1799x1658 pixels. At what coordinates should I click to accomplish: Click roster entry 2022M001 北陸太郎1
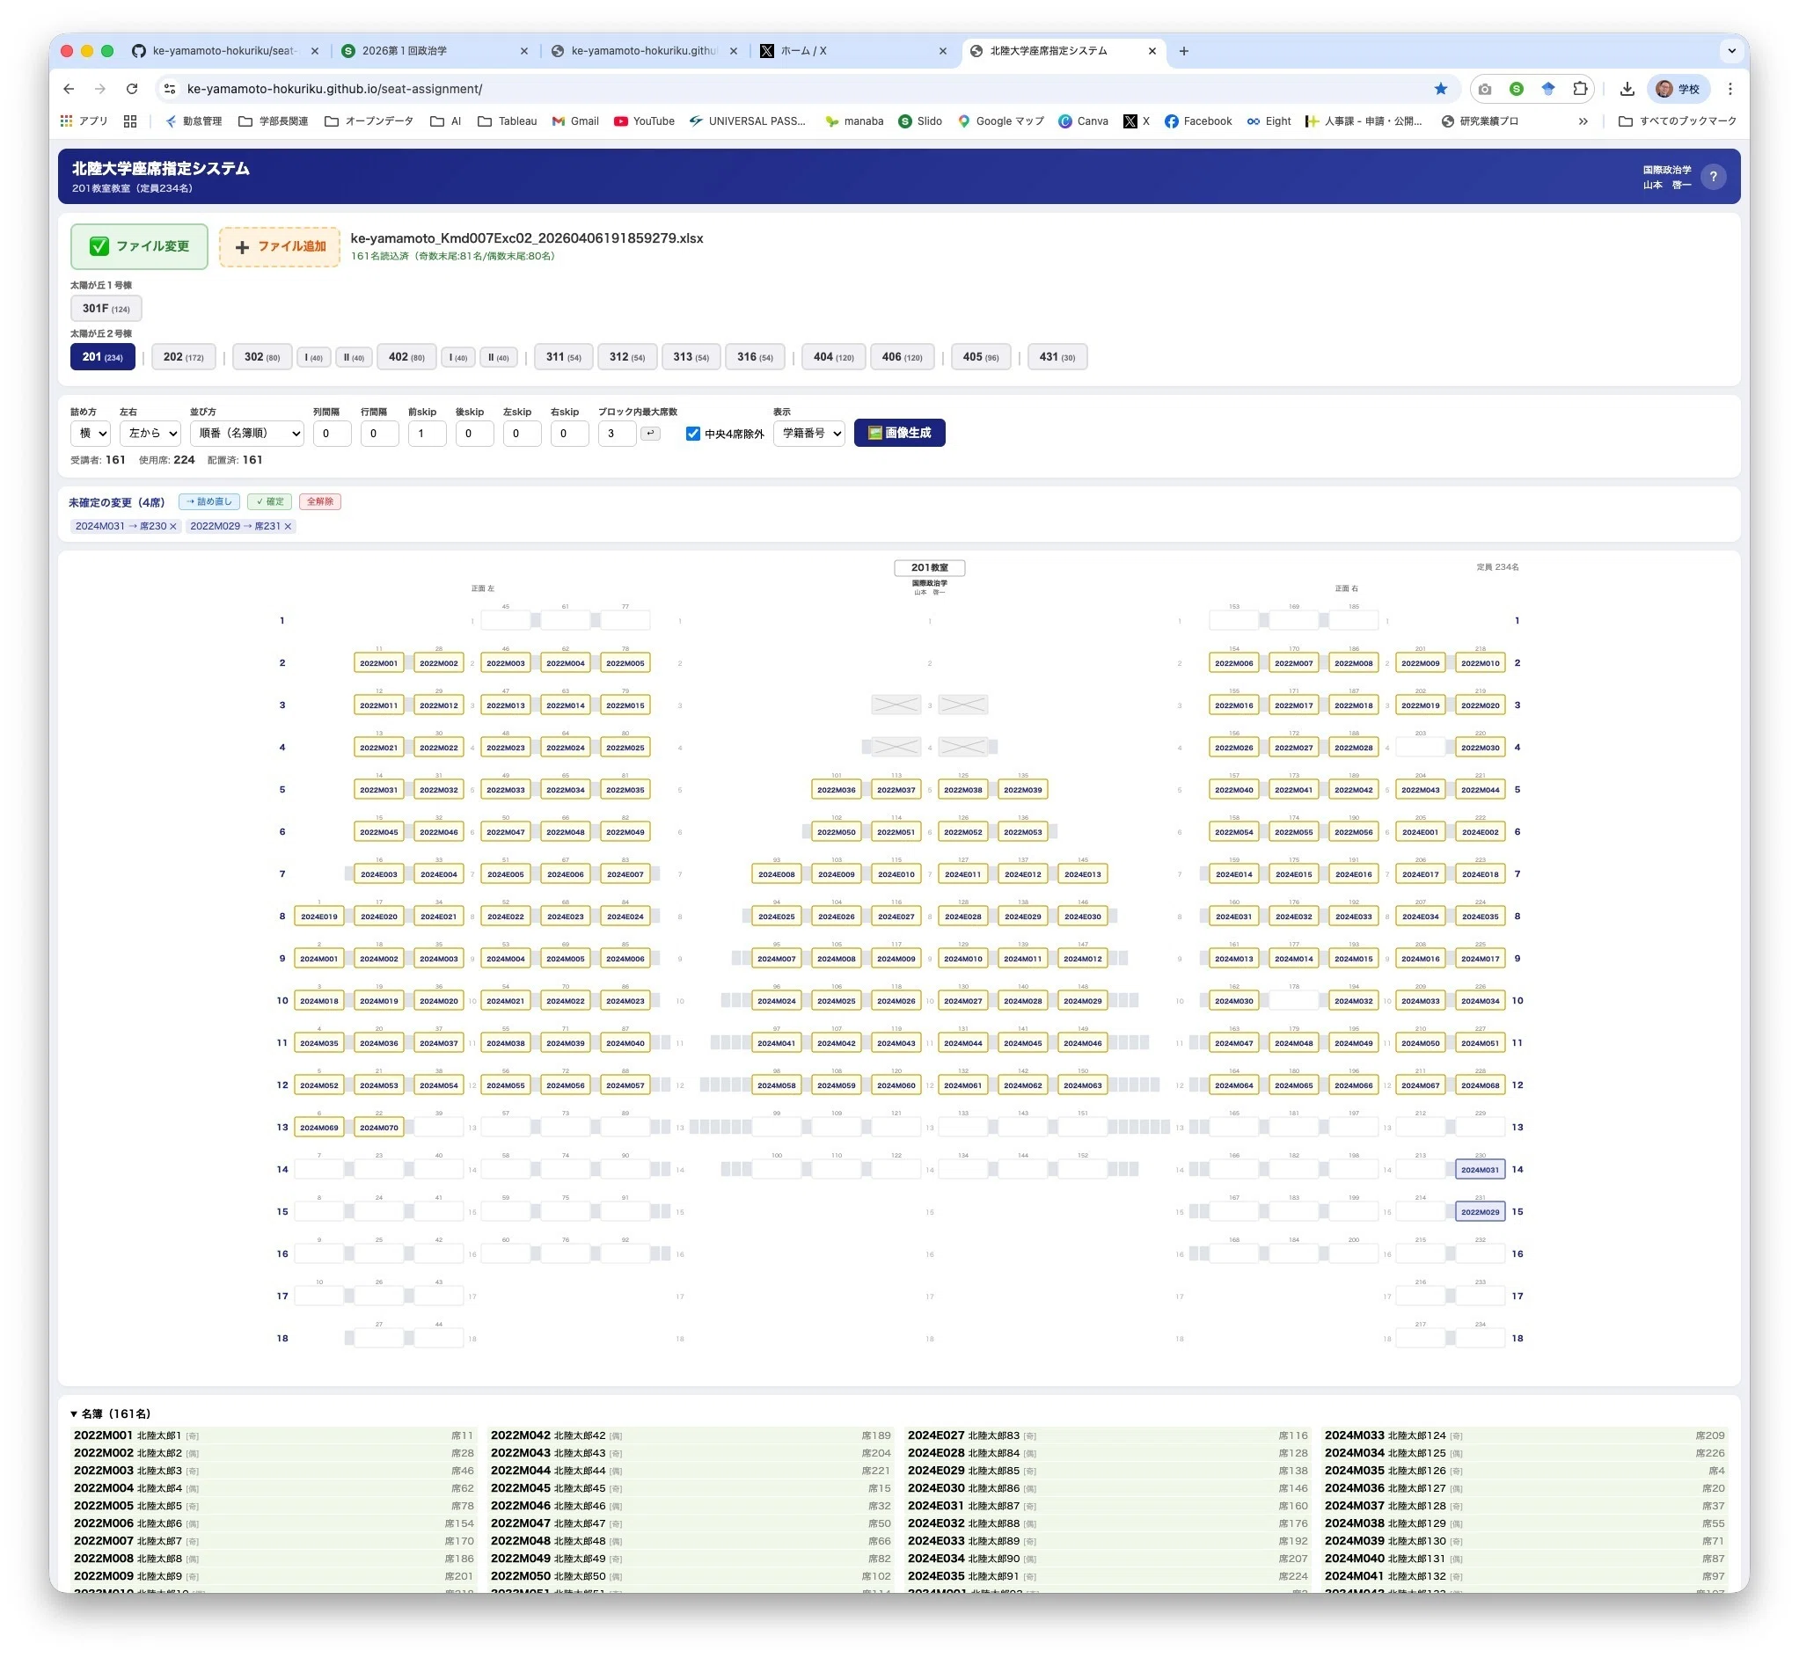(x=274, y=1435)
